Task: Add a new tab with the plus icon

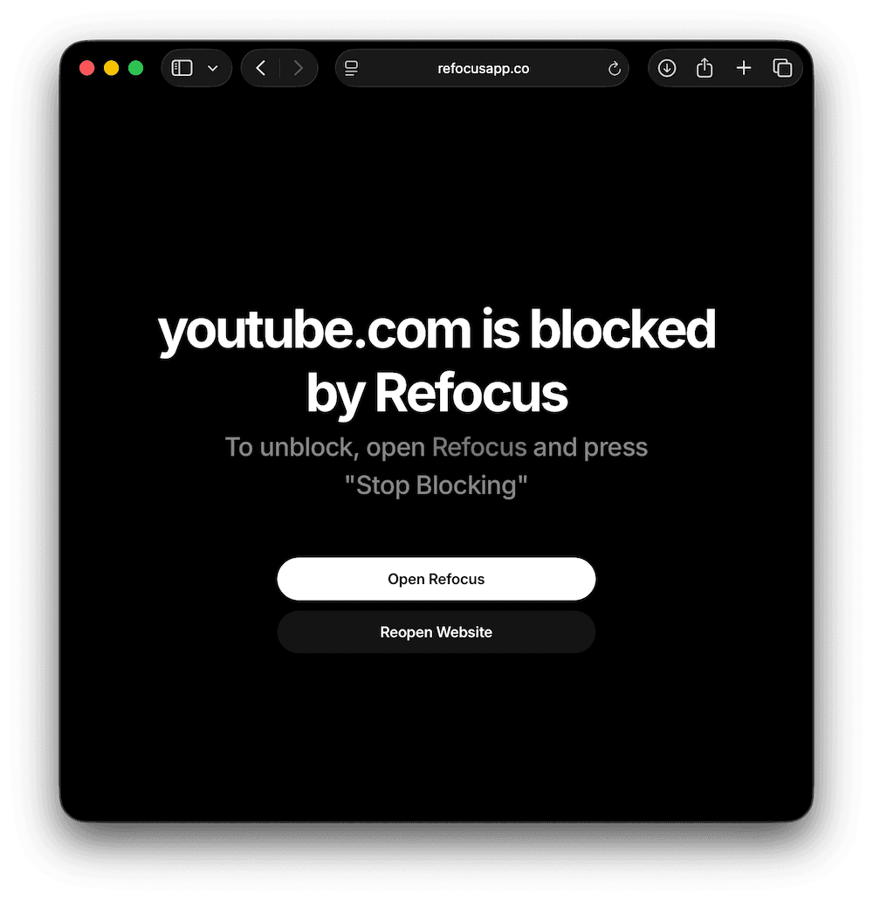Action: pos(744,68)
